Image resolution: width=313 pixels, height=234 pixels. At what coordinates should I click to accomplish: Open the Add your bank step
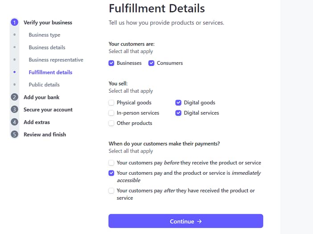(41, 97)
